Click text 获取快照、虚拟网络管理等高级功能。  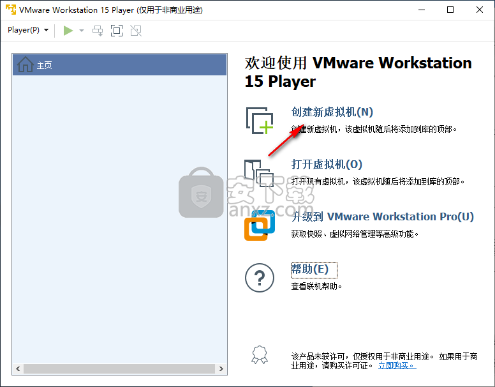(355, 234)
